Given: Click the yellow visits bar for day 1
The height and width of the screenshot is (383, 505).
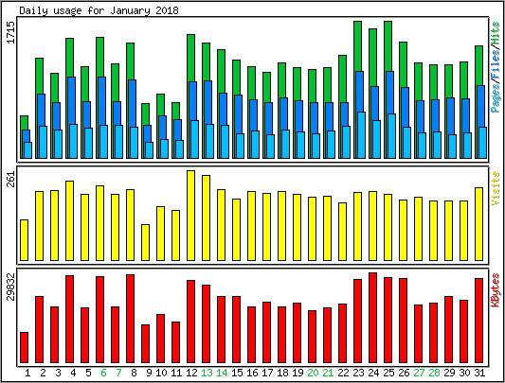Looking at the screenshot, I should [24, 240].
